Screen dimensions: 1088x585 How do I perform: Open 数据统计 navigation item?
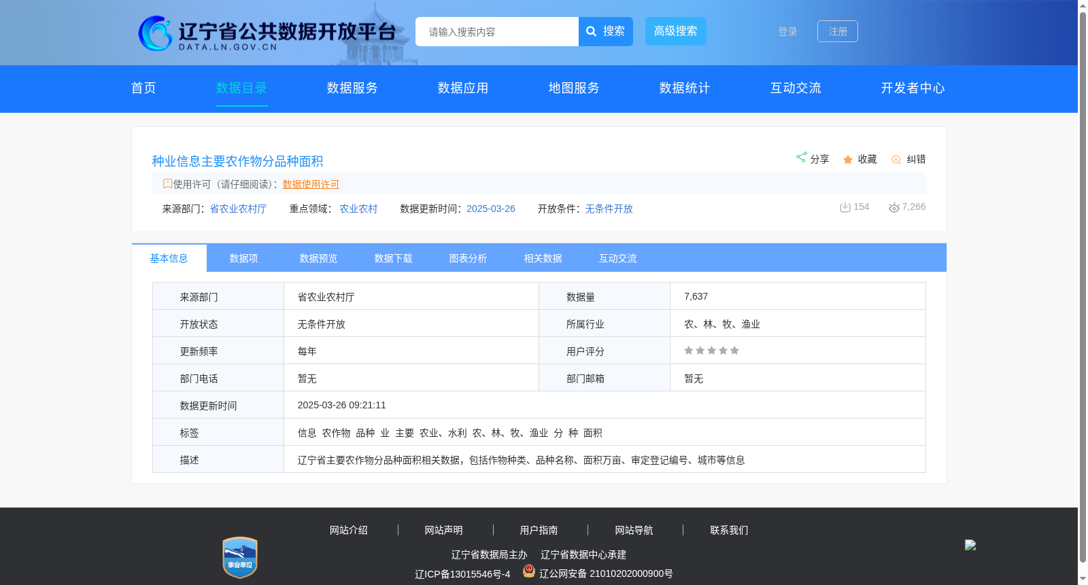[x=685, y=88]
